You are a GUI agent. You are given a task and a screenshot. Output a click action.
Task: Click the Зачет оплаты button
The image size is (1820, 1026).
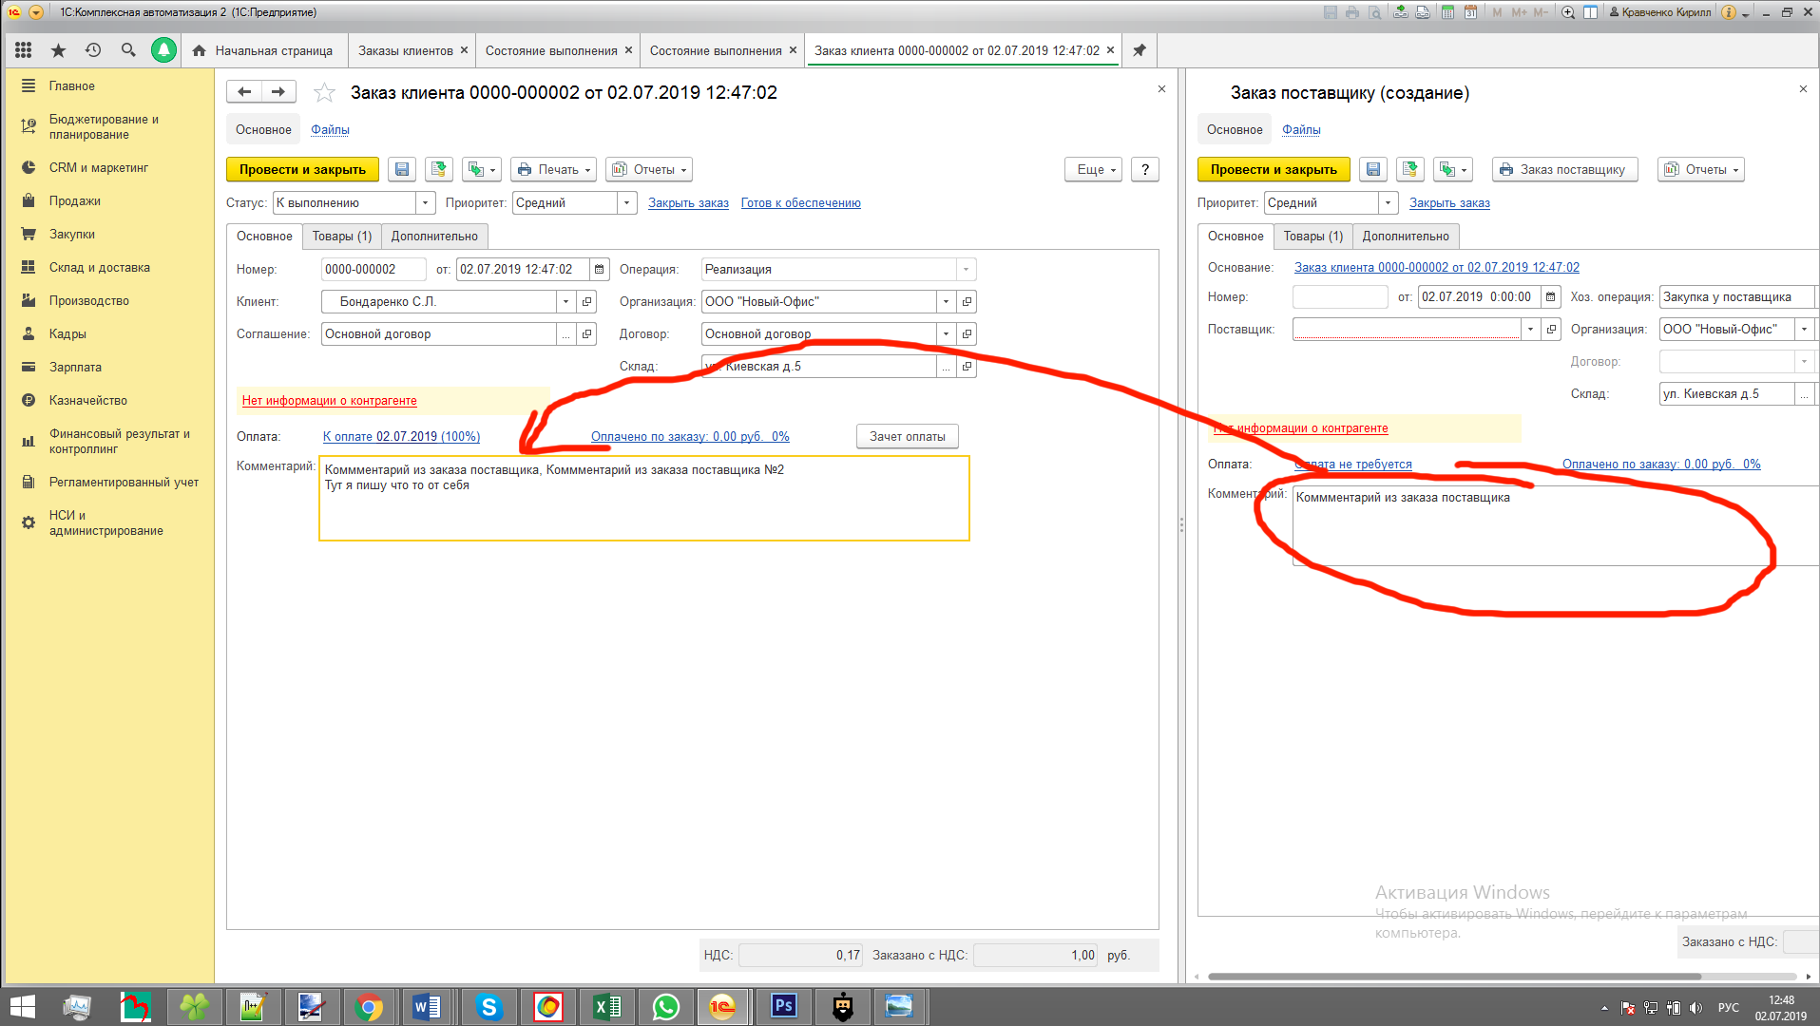(907, 437)
